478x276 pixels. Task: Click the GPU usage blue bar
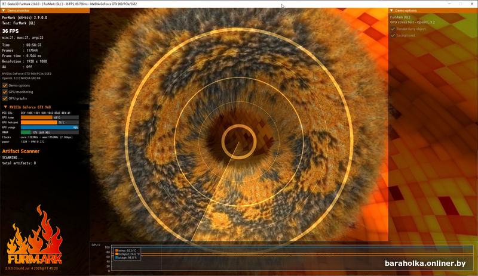(50, 127)
